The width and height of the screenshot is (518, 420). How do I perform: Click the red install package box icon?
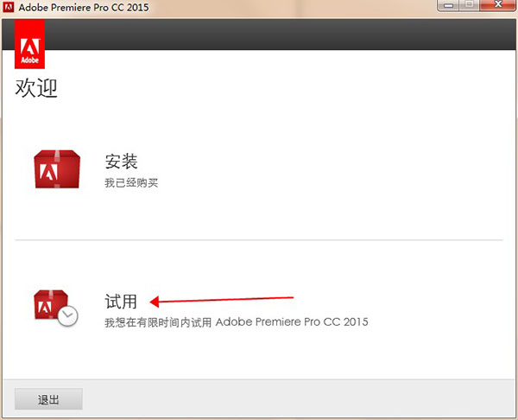click(57, 169)
